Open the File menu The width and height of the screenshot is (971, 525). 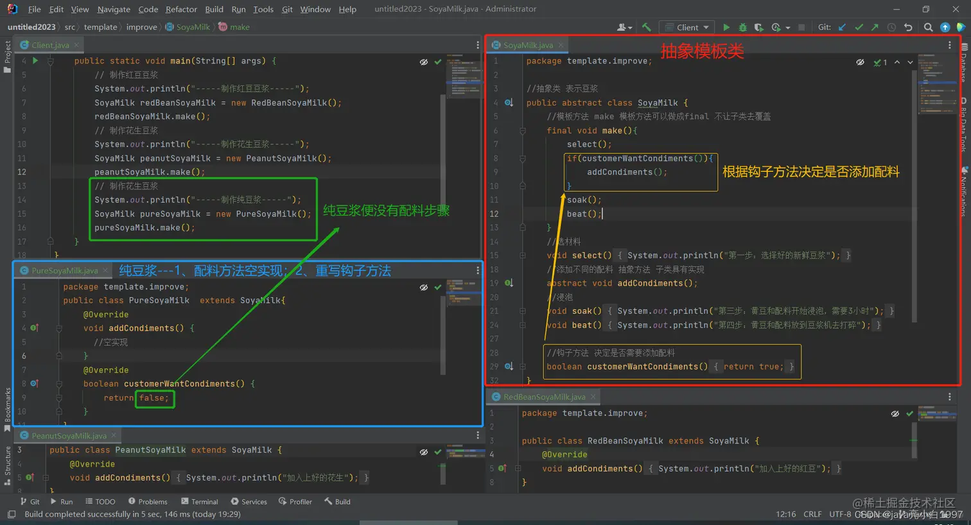coord(34,9)
